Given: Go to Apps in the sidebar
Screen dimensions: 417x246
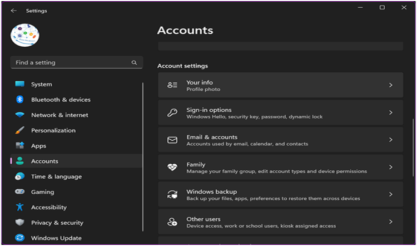Looking at the screenshot, I should tap(38, 146).
